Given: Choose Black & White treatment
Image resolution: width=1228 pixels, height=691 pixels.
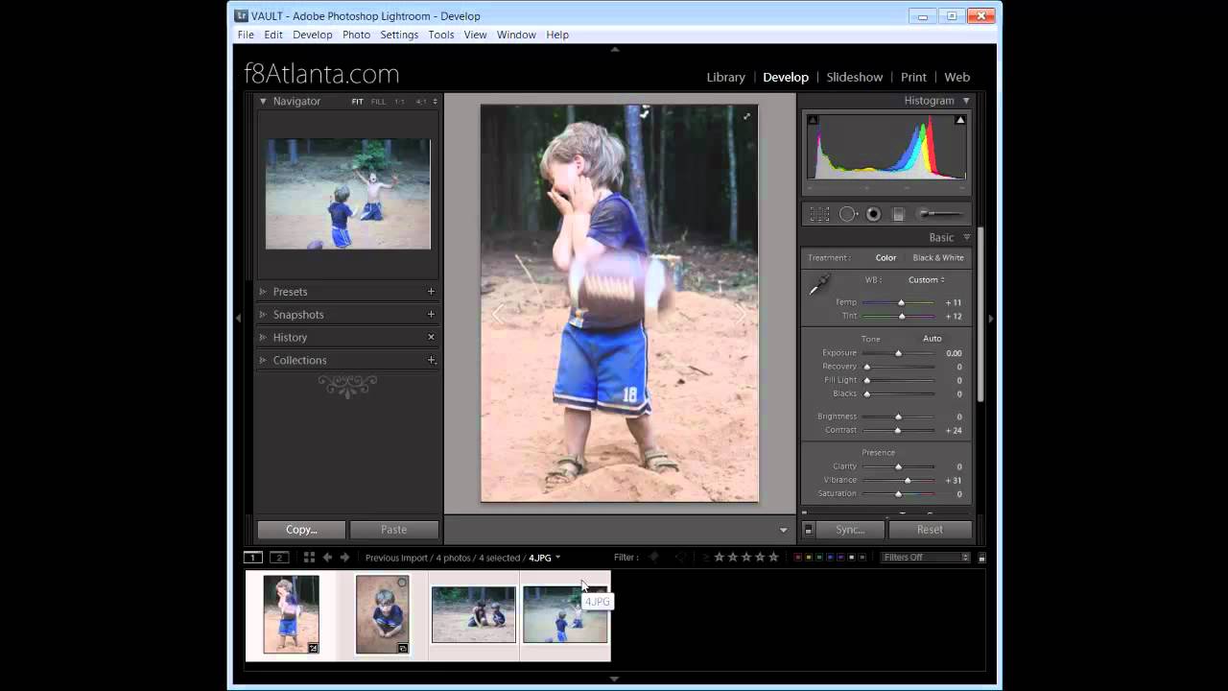Looking at the screenshot, I should point(938,258).
